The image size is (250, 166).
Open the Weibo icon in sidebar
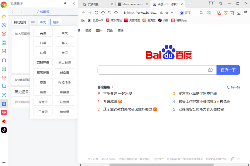tap(4, 121)
